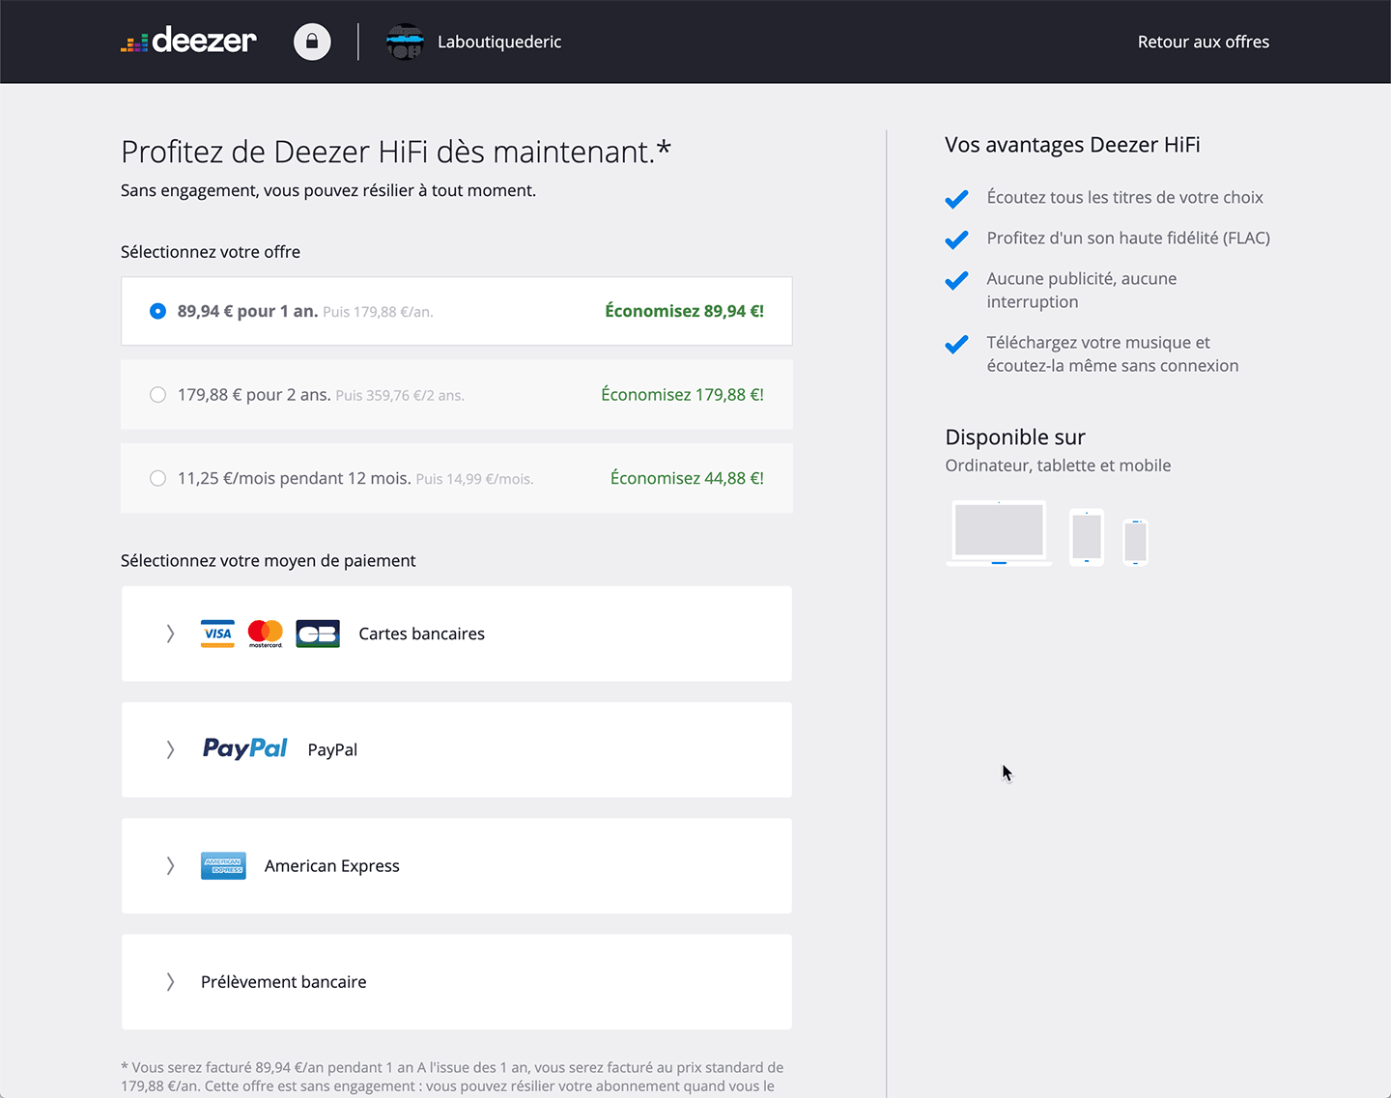Choose the American Express label

point(332,865)
